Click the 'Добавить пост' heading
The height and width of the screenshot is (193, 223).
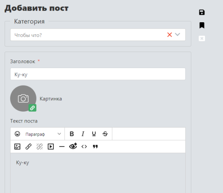coord(37,8)
